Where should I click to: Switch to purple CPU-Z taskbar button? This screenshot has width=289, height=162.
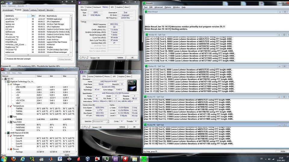click(x=116, y=159)
